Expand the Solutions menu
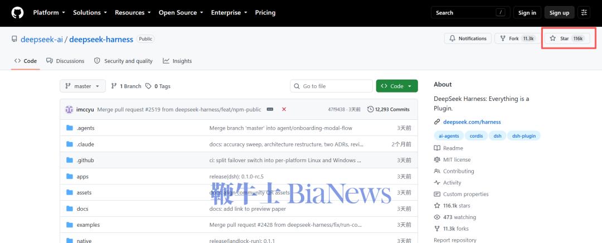Viewport: 602px width, 243px height. (90, 13)
